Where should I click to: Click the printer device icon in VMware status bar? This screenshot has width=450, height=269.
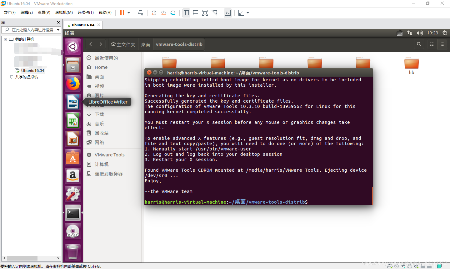[x=409, y=266]
